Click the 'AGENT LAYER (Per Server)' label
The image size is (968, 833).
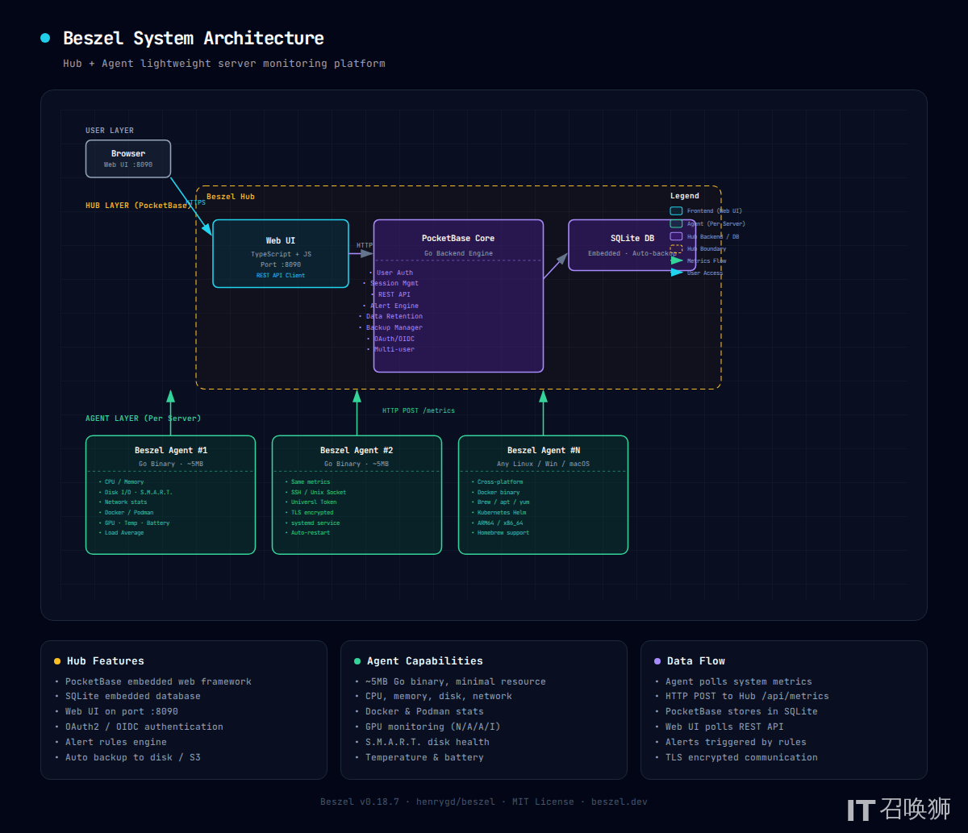click(x=144, y=419)
